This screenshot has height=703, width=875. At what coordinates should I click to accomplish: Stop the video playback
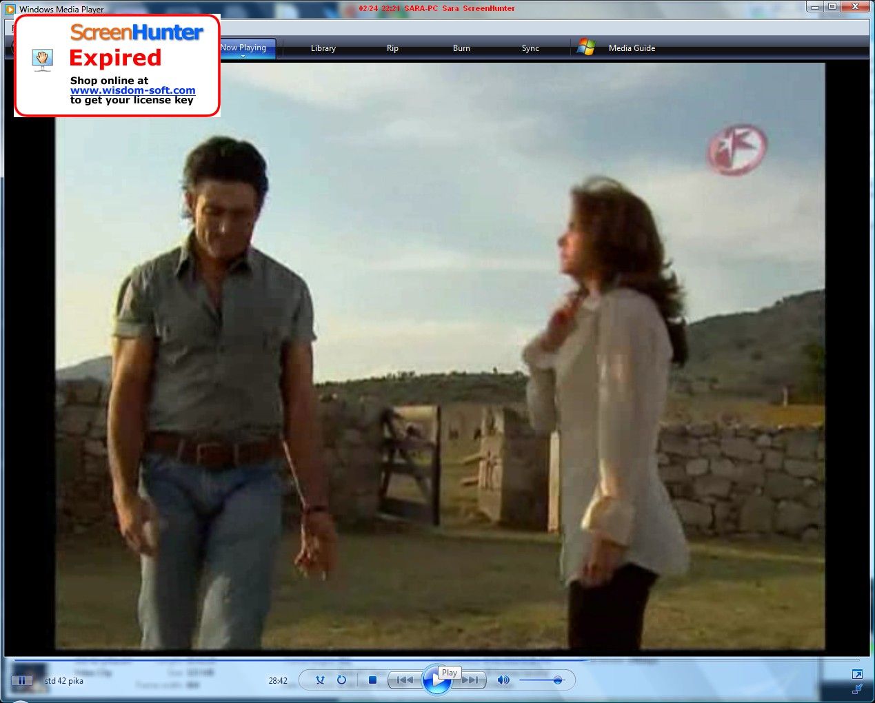click(x=372, y=680)
